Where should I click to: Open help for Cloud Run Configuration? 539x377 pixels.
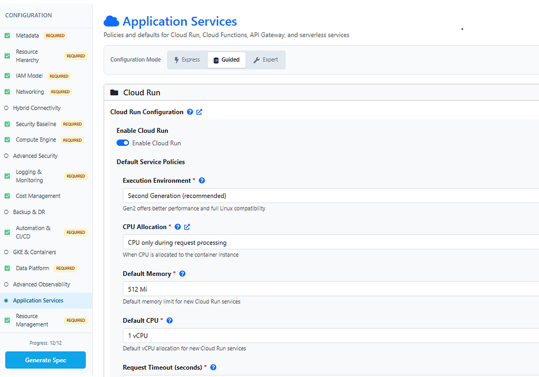[189, 112]
